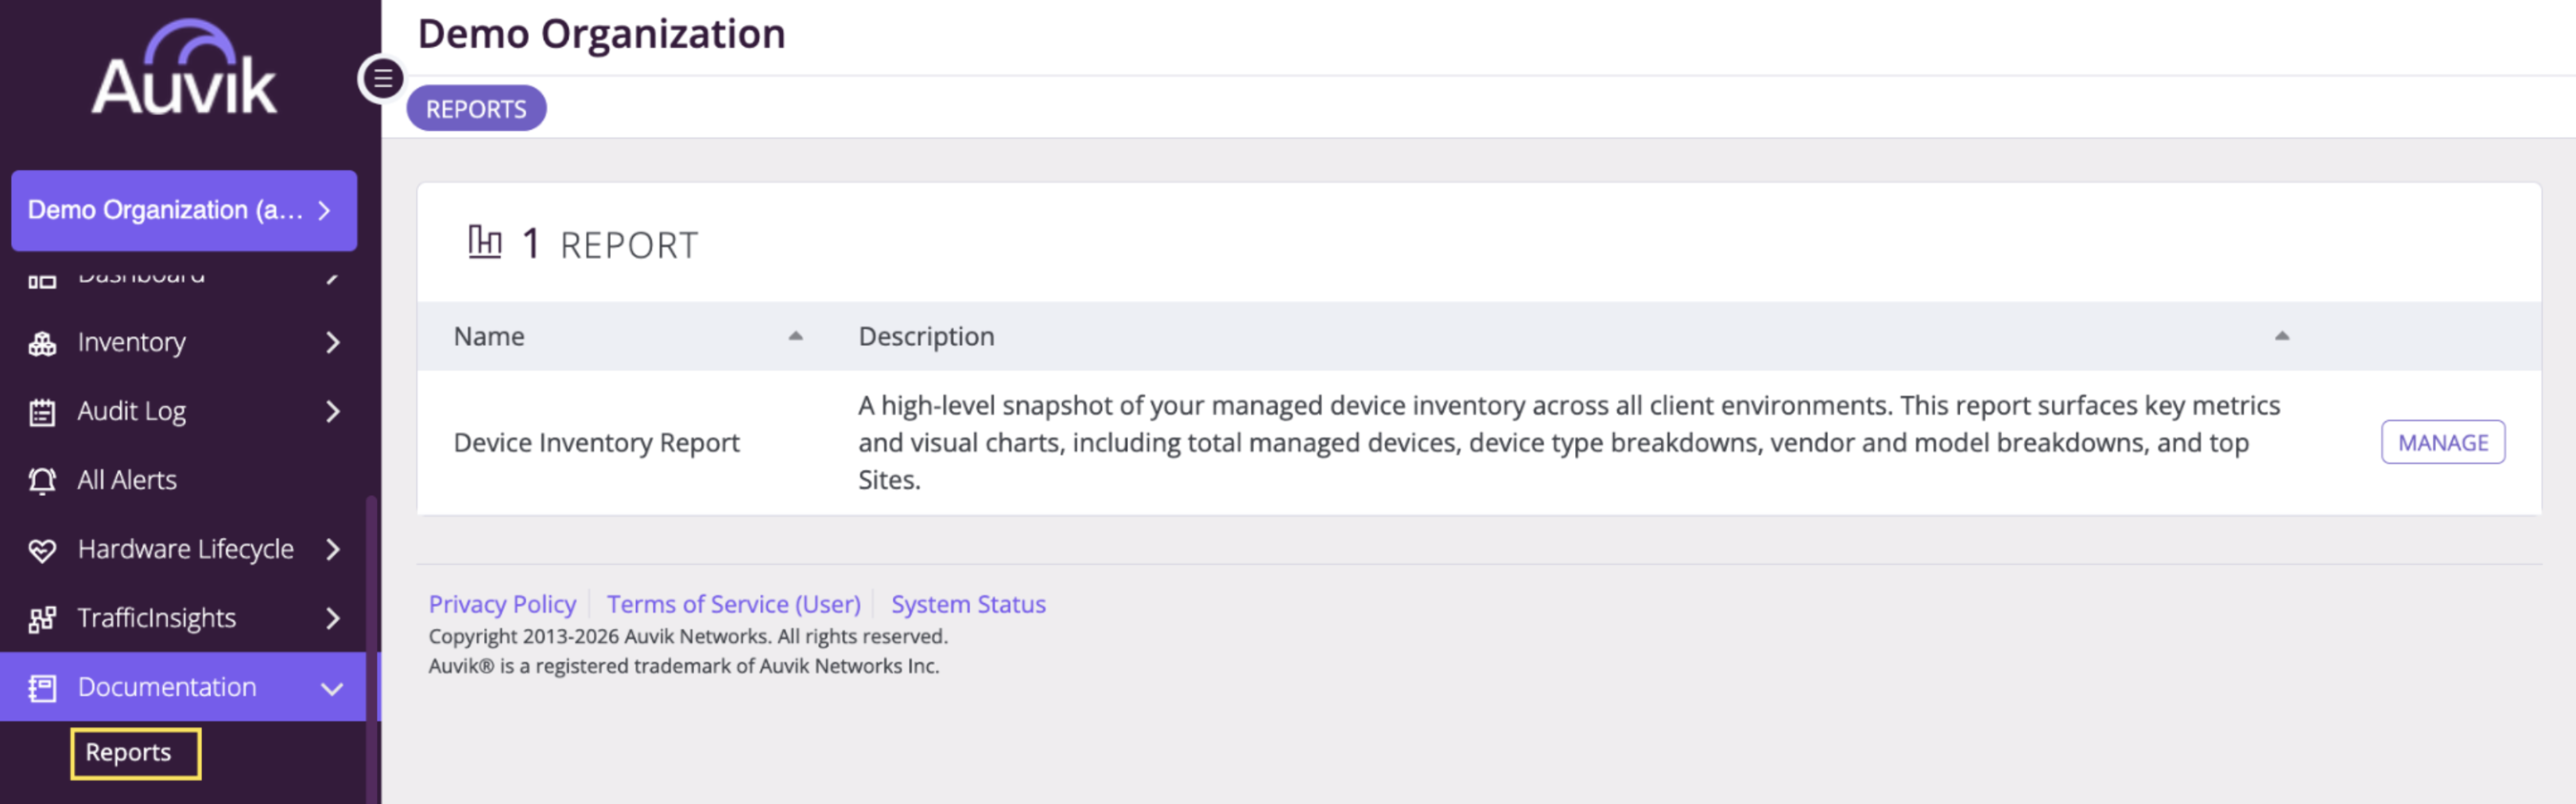
Task: Click the Documentation notebook icon
Action: (x=42, y=687)
